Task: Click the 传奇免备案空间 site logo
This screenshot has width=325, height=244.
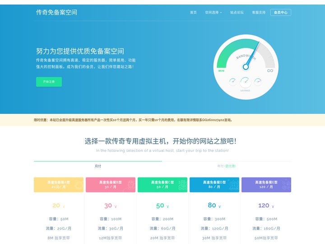Action: point(56,12)
